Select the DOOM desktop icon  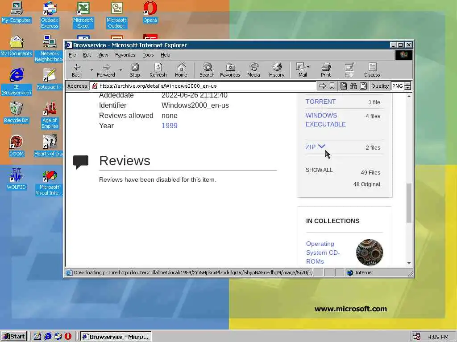[x=16, y=146]
